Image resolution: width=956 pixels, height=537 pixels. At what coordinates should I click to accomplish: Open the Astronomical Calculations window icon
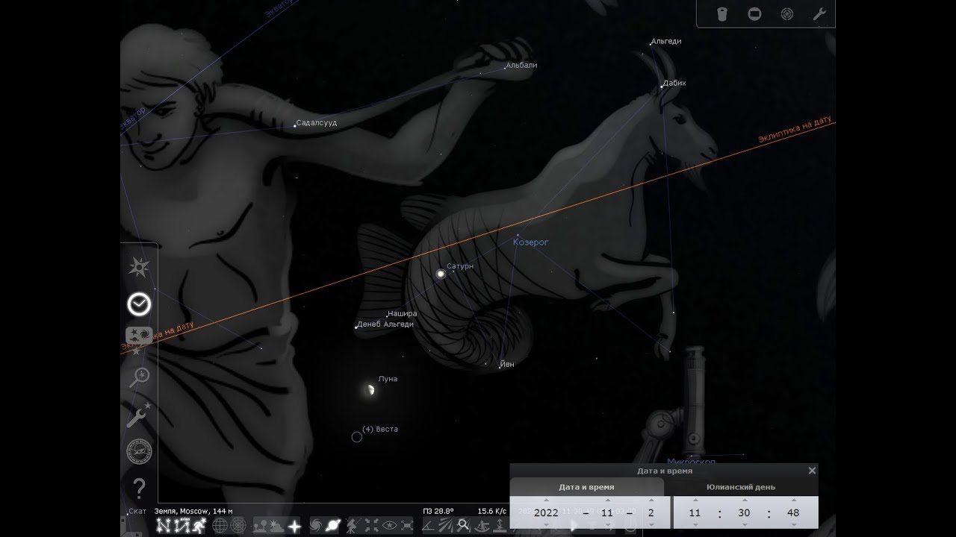139,451
